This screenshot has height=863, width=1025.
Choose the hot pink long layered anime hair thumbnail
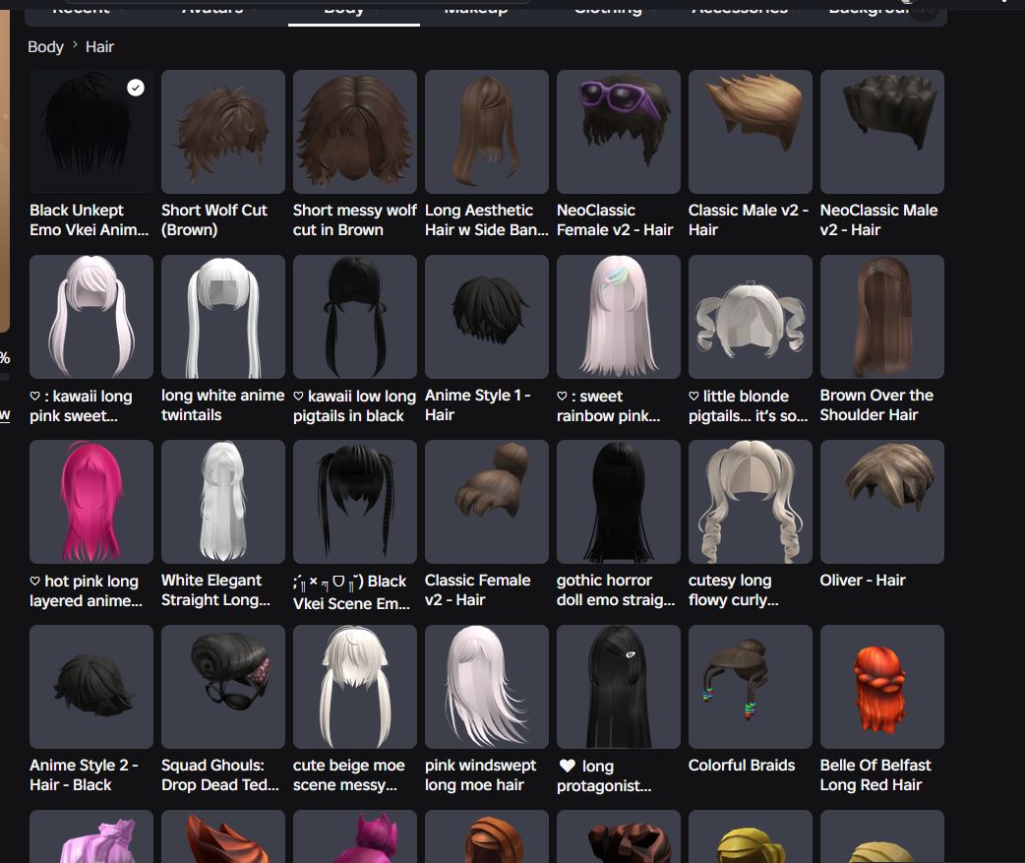pyautogui.click(x=91, y=502)
